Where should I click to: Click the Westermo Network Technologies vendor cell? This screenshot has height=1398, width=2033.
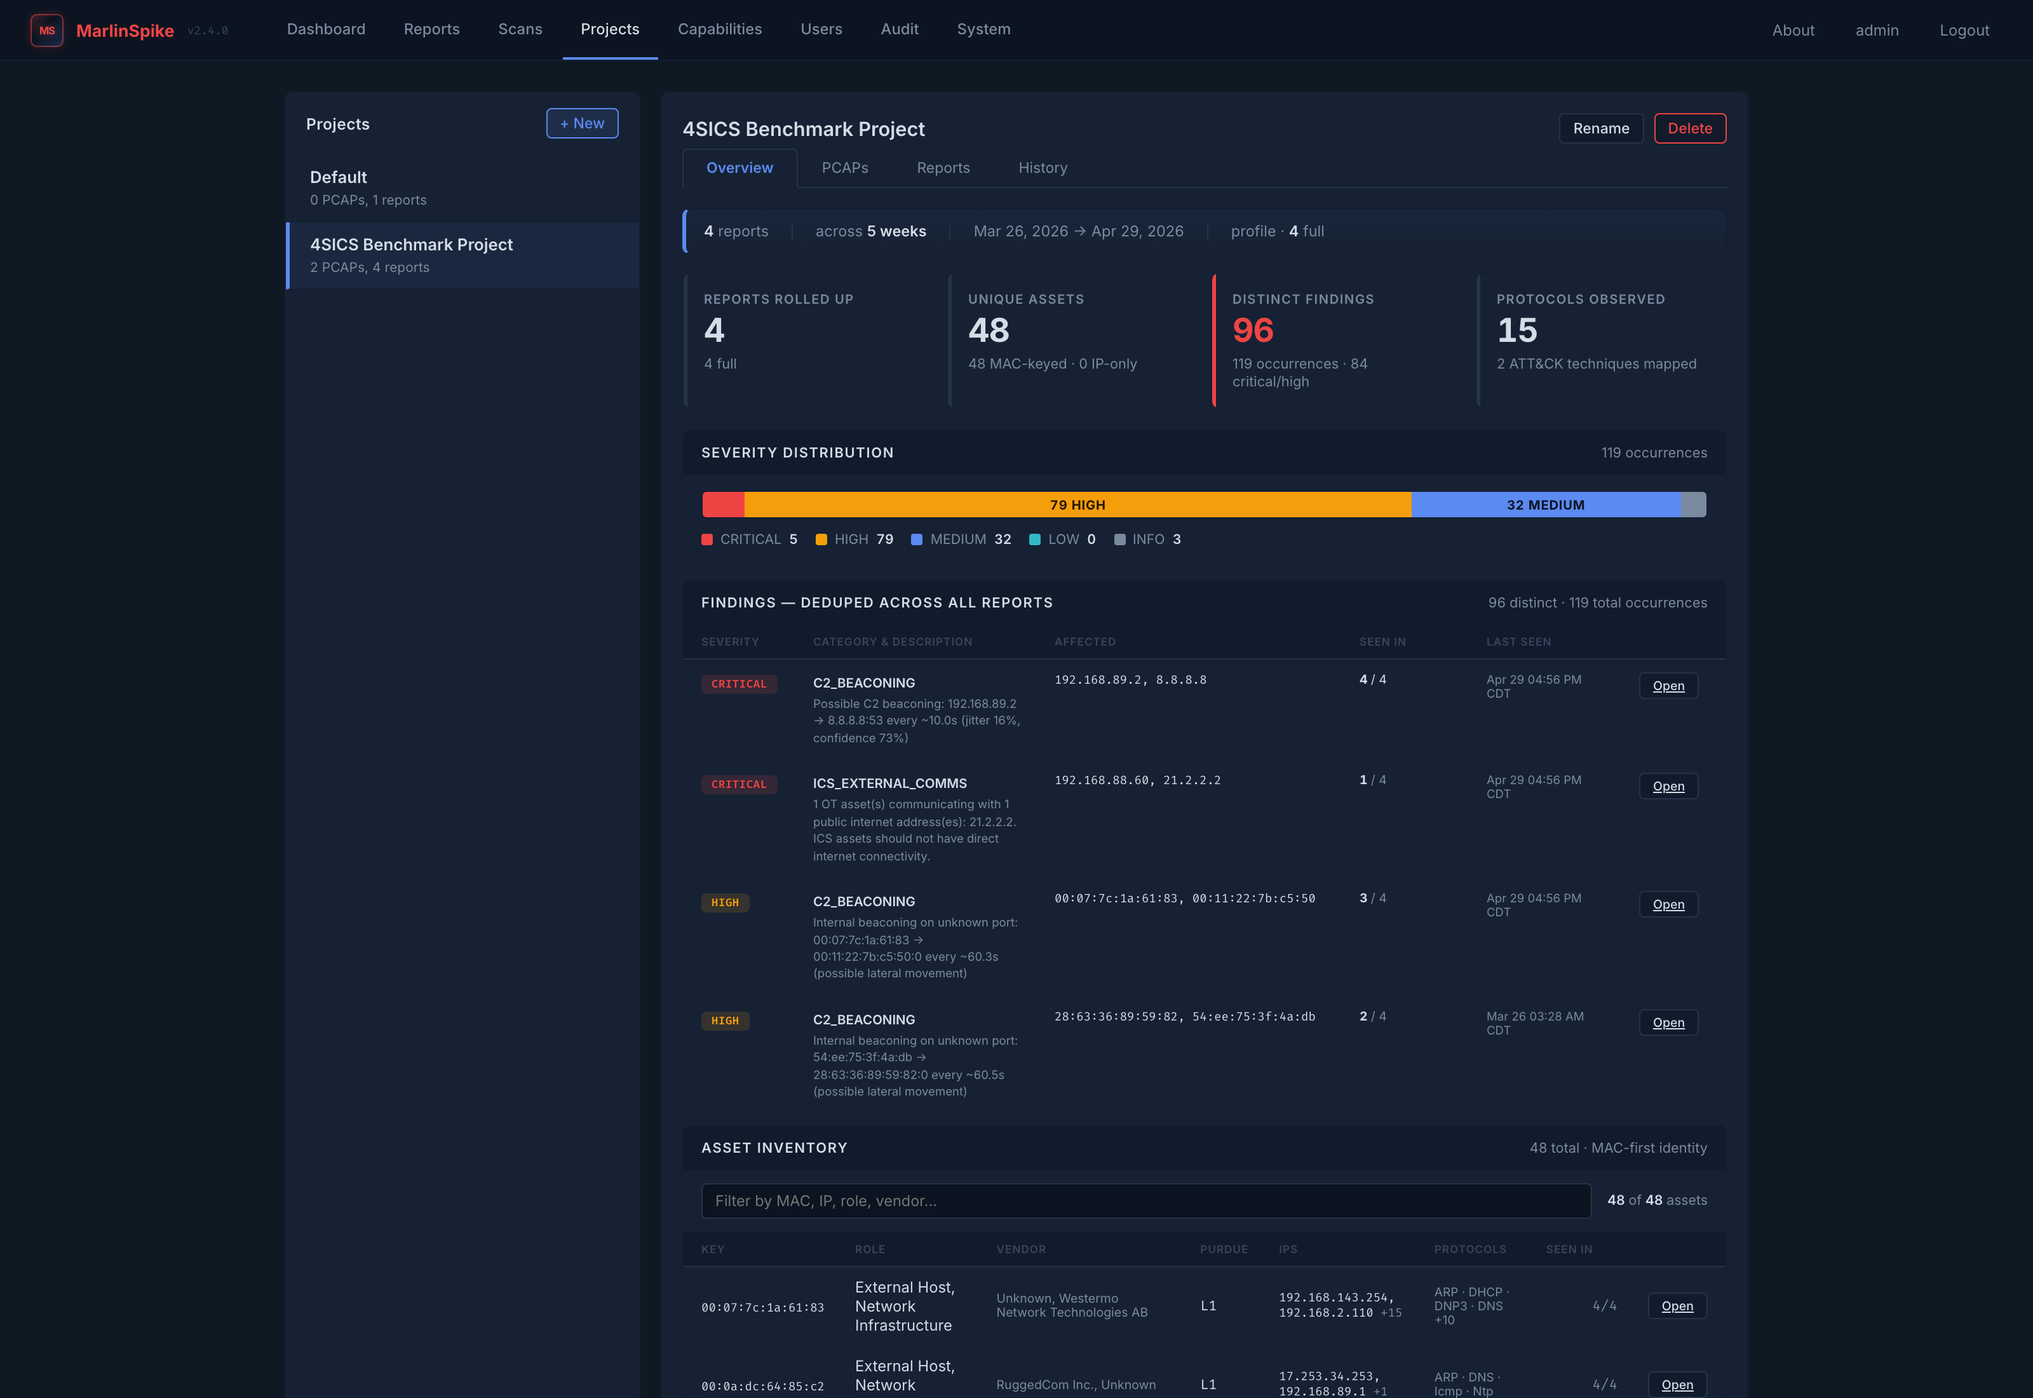coord(1072,1306)
